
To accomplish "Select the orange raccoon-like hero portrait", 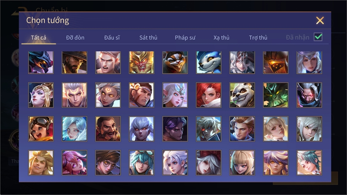I will (x=175, y=63).
